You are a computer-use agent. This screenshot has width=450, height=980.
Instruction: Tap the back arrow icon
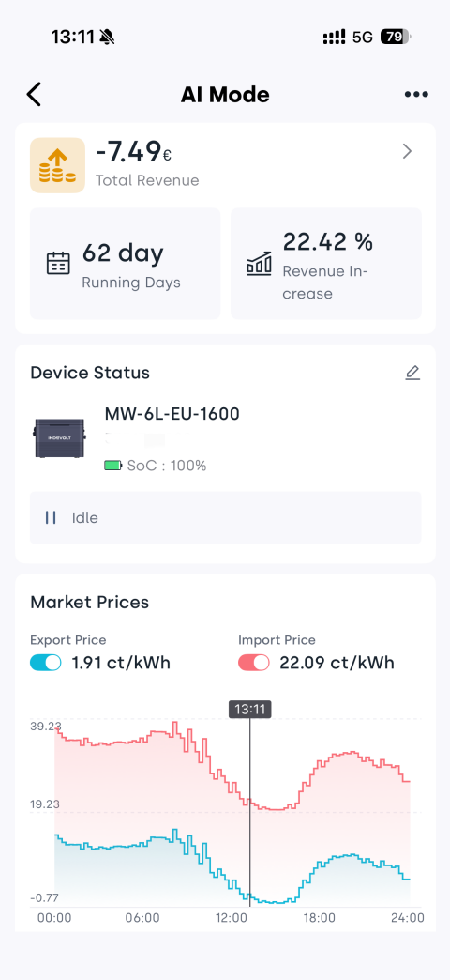click(x=34, y=95)
